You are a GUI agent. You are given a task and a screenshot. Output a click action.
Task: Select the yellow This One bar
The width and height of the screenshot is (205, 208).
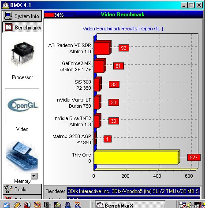(136, 158)
